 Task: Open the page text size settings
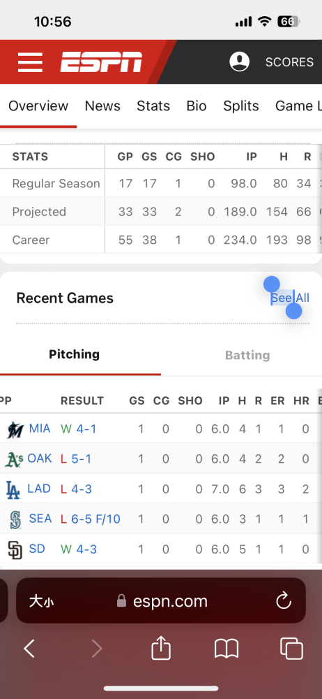42,601
